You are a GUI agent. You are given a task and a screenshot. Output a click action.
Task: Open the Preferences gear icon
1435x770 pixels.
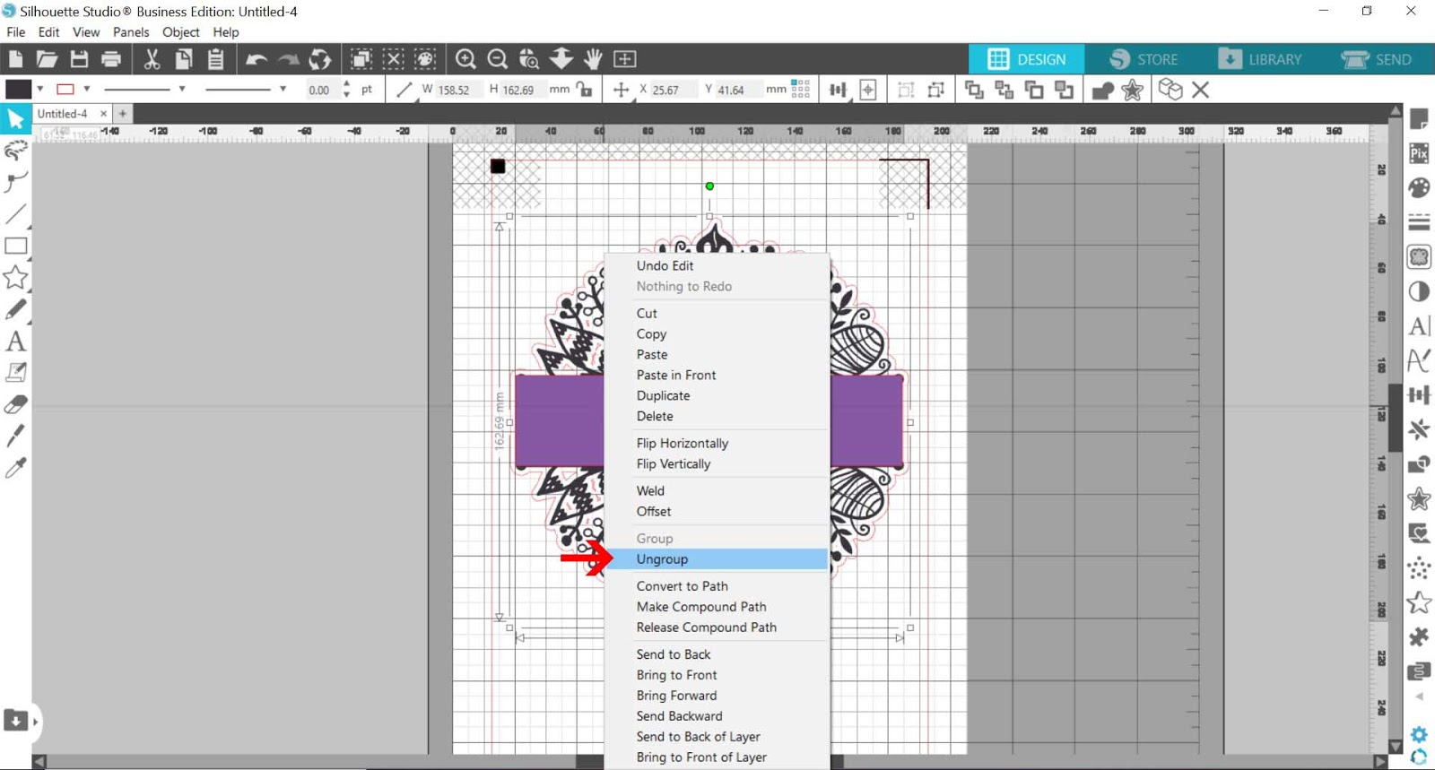[1419, 735]
